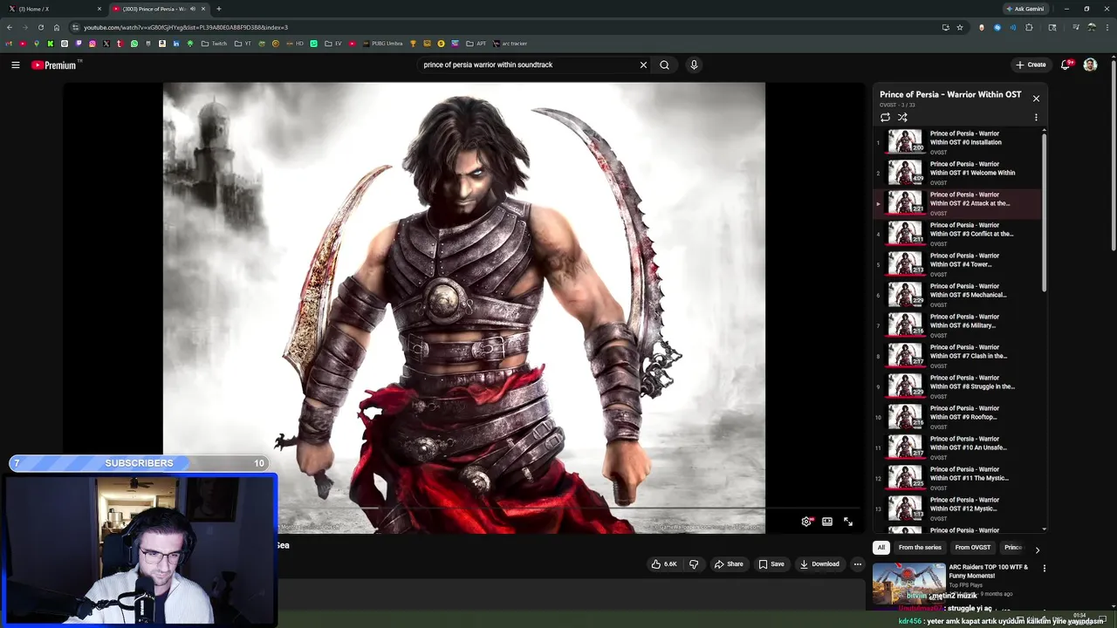Toggle loop playlist
The image size is (1117, 628).
point(885,117)
